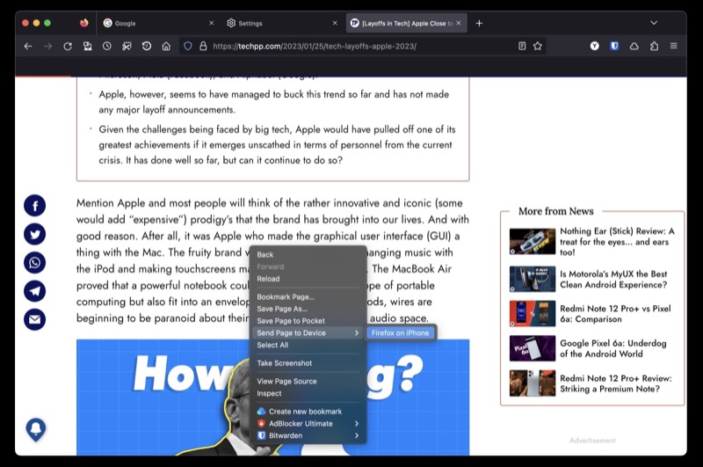
Task: Open the history clock icon in toolbar
Action: coord(106,46)
